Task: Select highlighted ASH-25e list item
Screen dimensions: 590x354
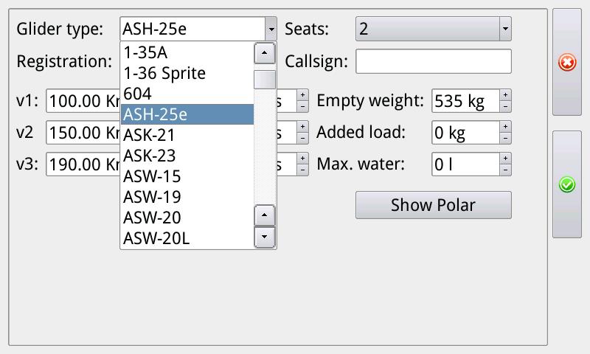Action: [x=187, y=114]
